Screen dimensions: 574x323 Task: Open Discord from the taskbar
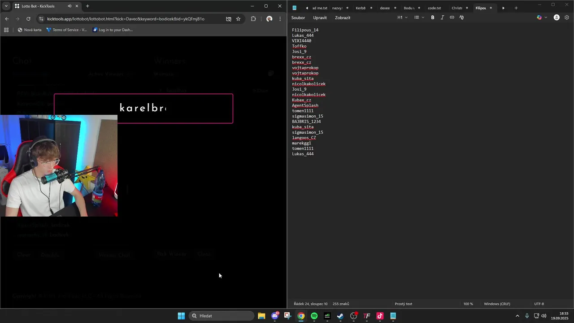tap(275, 316)
